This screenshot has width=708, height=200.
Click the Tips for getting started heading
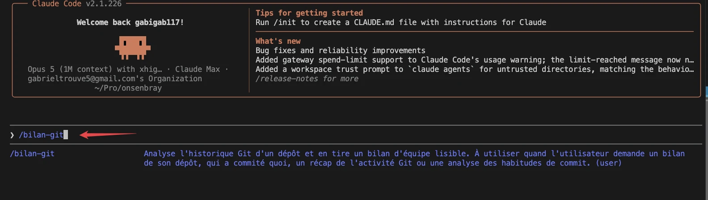point(309,13)
